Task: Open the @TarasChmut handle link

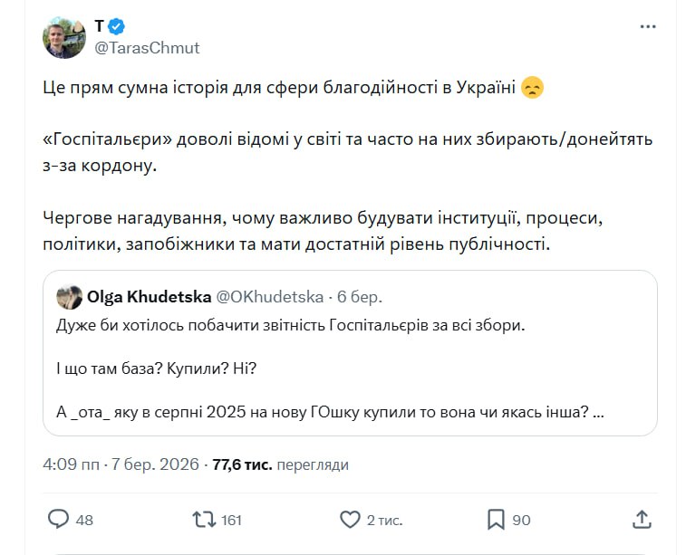Action: [x=147, y=47]
